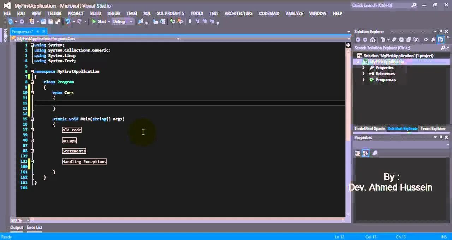Viewport: 452px width, 240px height.
Task: Expand the References tree node
Action: (363, 74)
